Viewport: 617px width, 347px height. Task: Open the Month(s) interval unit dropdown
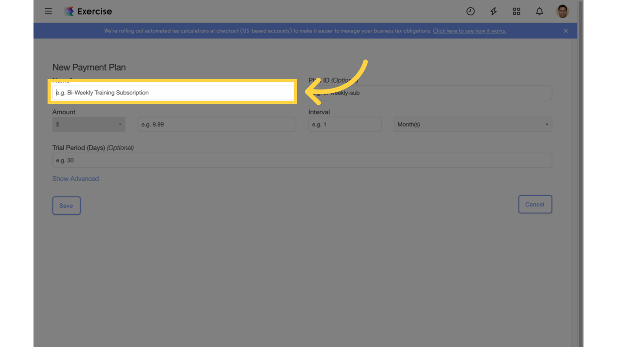[x=473, y=124]
